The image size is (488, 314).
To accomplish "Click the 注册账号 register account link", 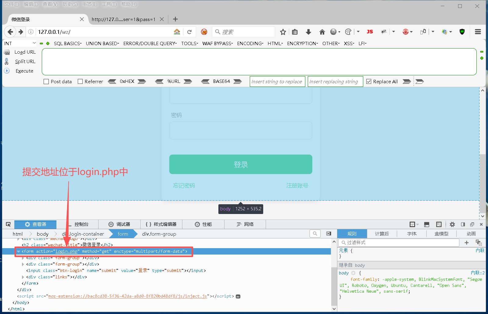I will tap(297, 185).
